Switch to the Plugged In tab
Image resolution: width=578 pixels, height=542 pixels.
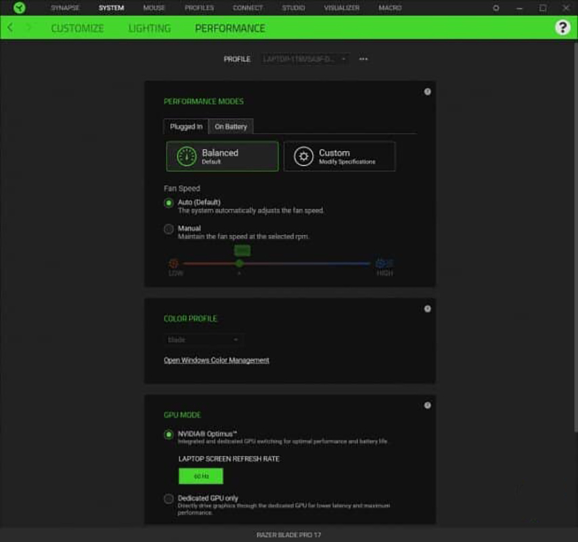click(185, 127)
